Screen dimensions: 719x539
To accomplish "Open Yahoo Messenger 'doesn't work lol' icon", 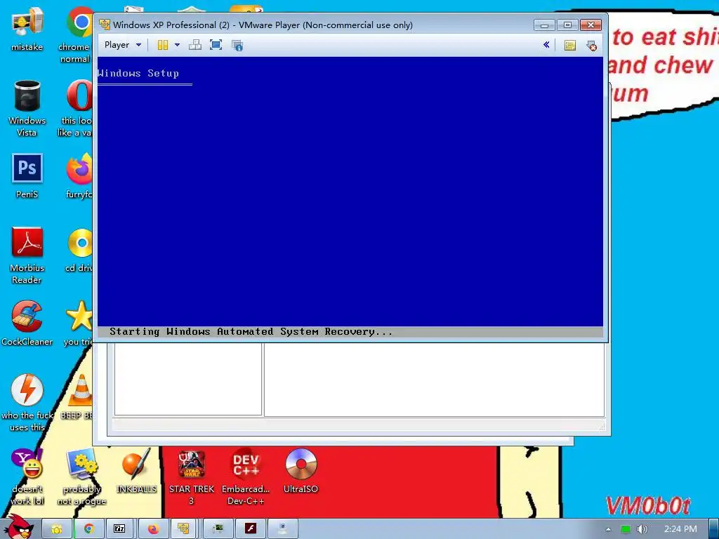I will coord(27,477).
